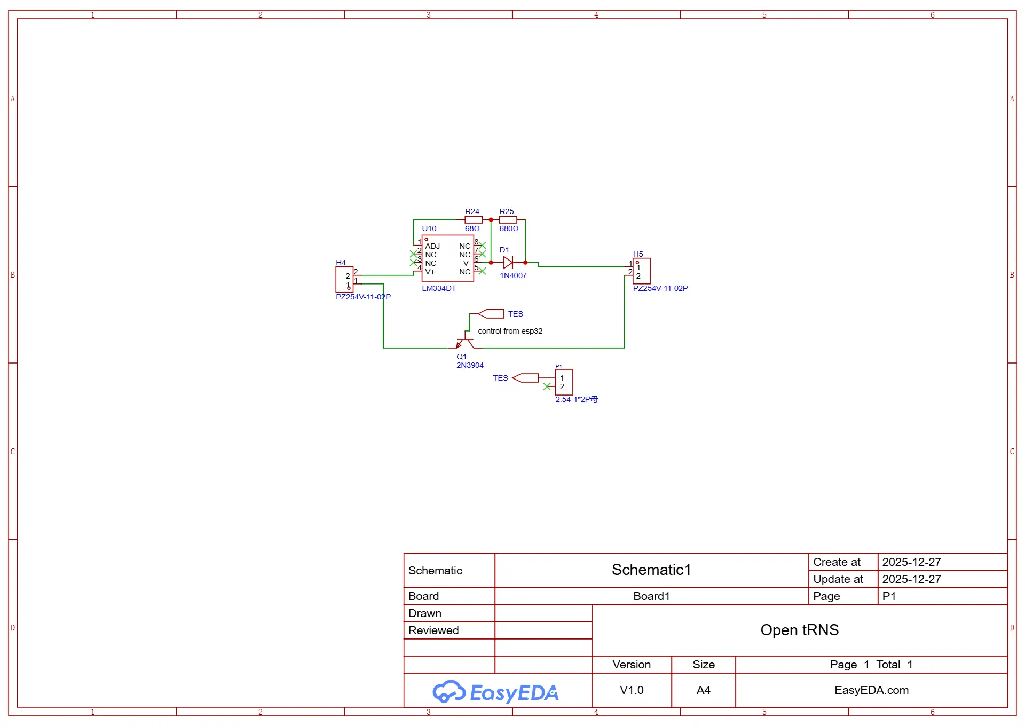Click the no-connect marker on P1 pin 2
1025x726 pixels.
click(547, 386)
